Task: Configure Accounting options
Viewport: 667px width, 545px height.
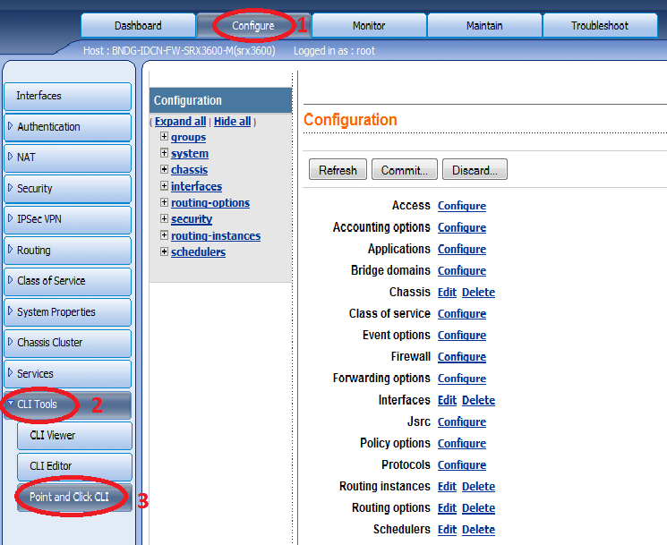Action: click(x=462, y=227)
